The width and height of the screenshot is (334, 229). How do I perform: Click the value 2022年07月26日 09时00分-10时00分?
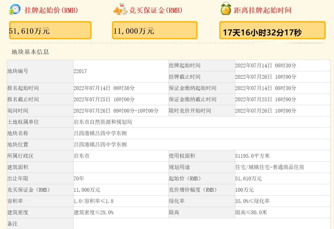[116, 110]
